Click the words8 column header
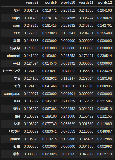The image size is (115, 160). click(32, 3)
